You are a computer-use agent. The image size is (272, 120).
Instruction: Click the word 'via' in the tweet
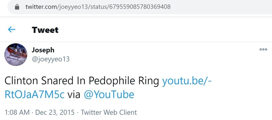point(74,94)
